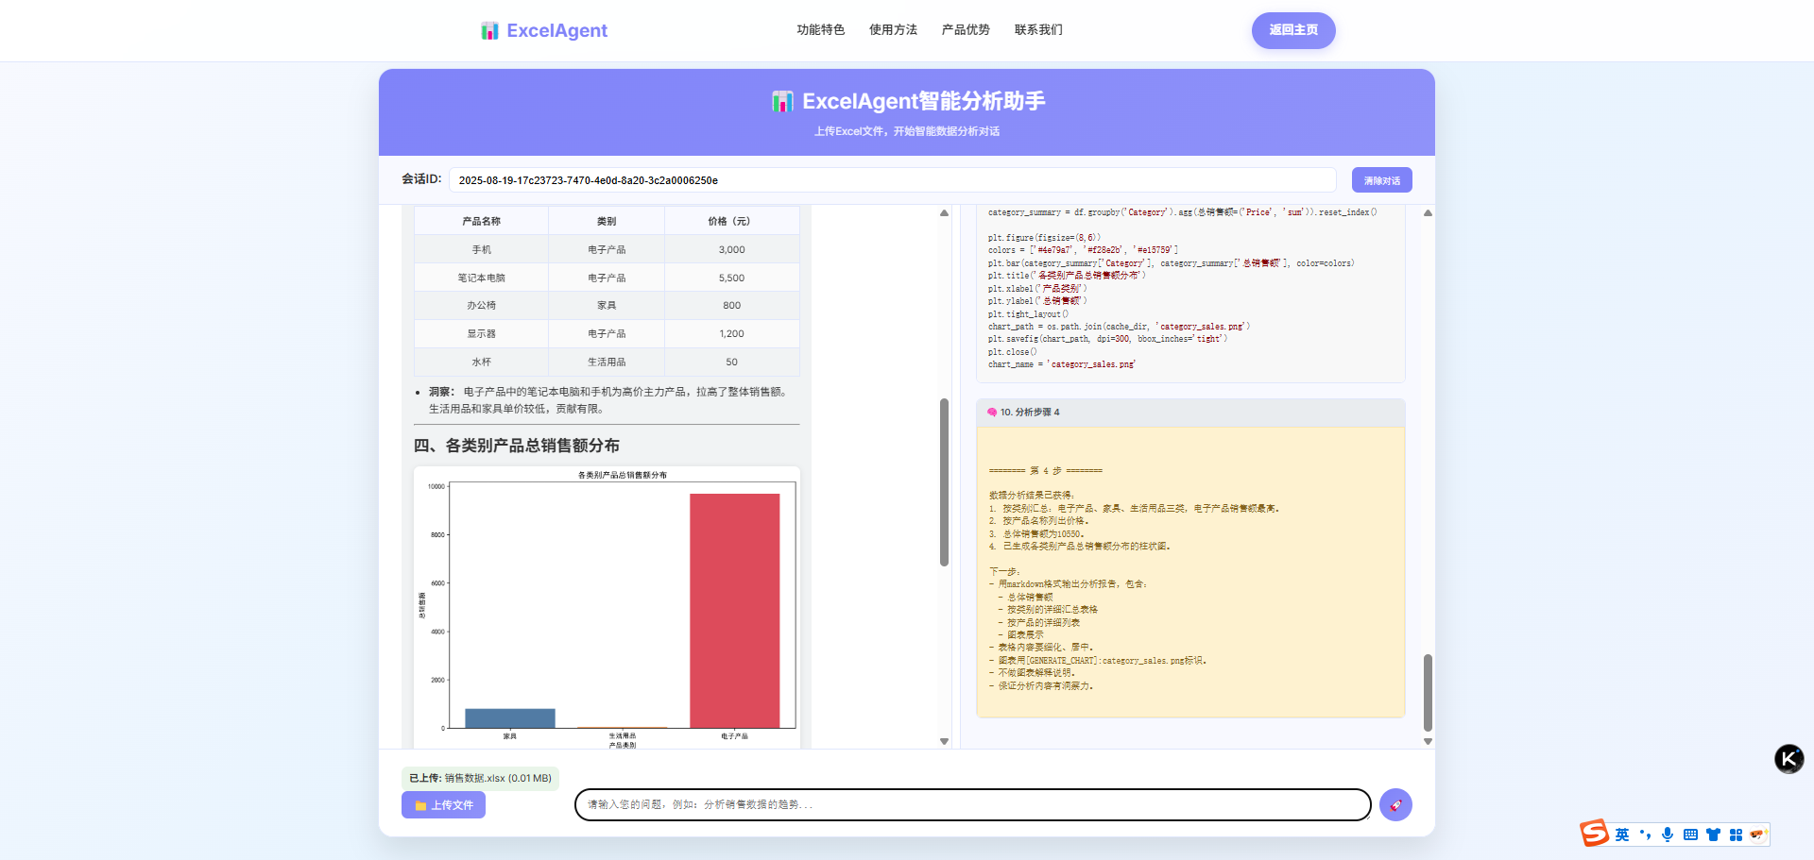Image resolution: width=1814 pixels, height=860 pixels.
Task: Click the black K floating assistant icon
Action: [x=1788, y=759]
